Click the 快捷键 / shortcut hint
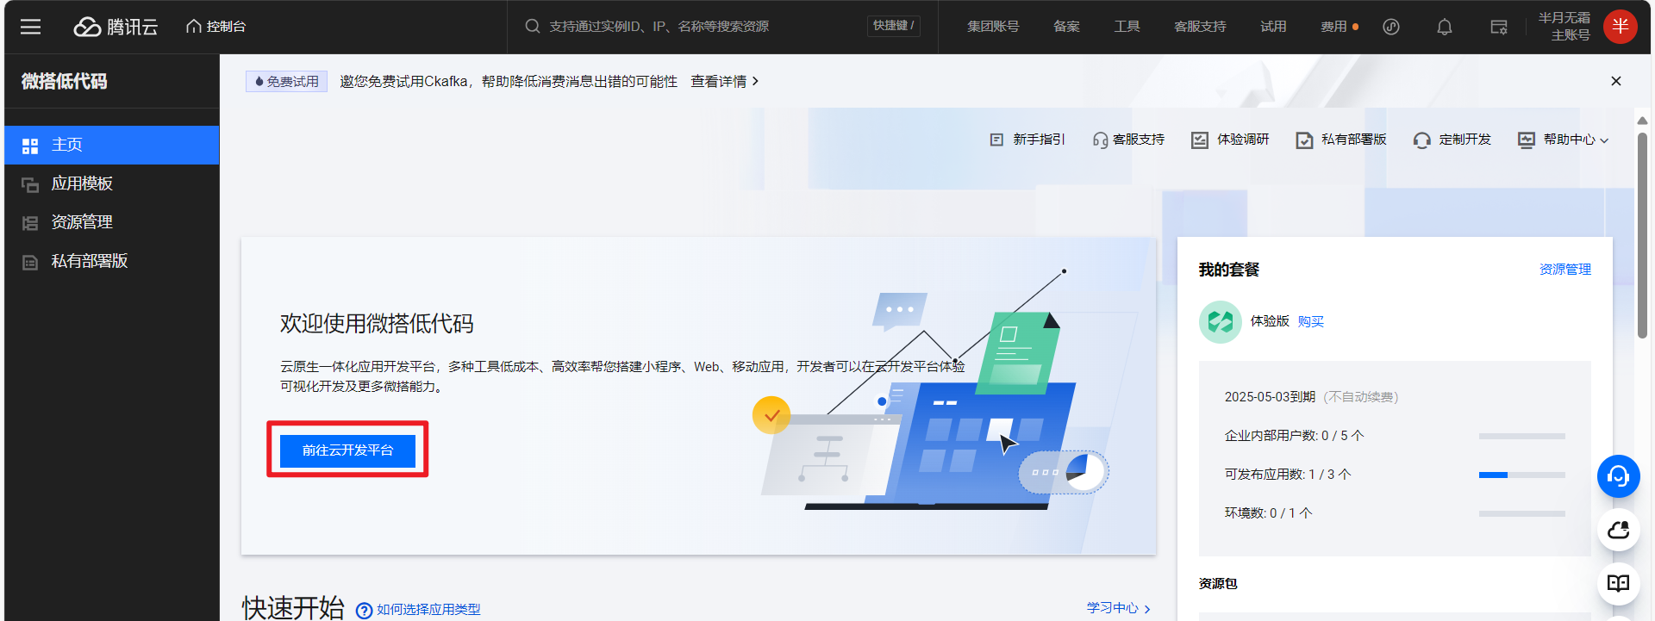The width and height of the screenshot is (1655, 621). click(x=894, y=26)
